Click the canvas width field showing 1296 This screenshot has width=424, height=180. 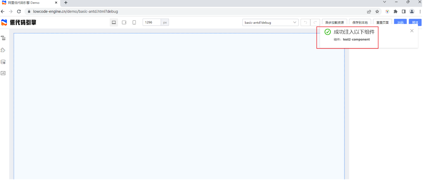(152, 22)
